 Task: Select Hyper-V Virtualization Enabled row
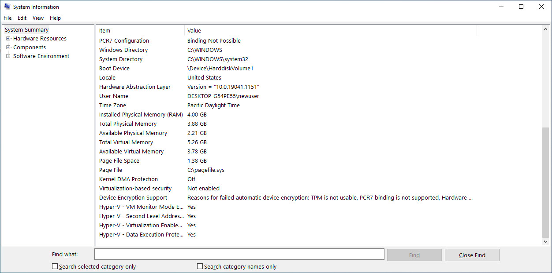click(287, 226)
